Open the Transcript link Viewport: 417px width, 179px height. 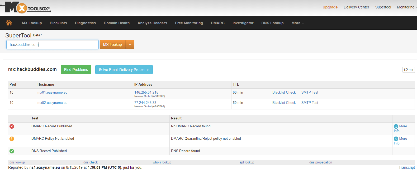[x=407, y=168]
